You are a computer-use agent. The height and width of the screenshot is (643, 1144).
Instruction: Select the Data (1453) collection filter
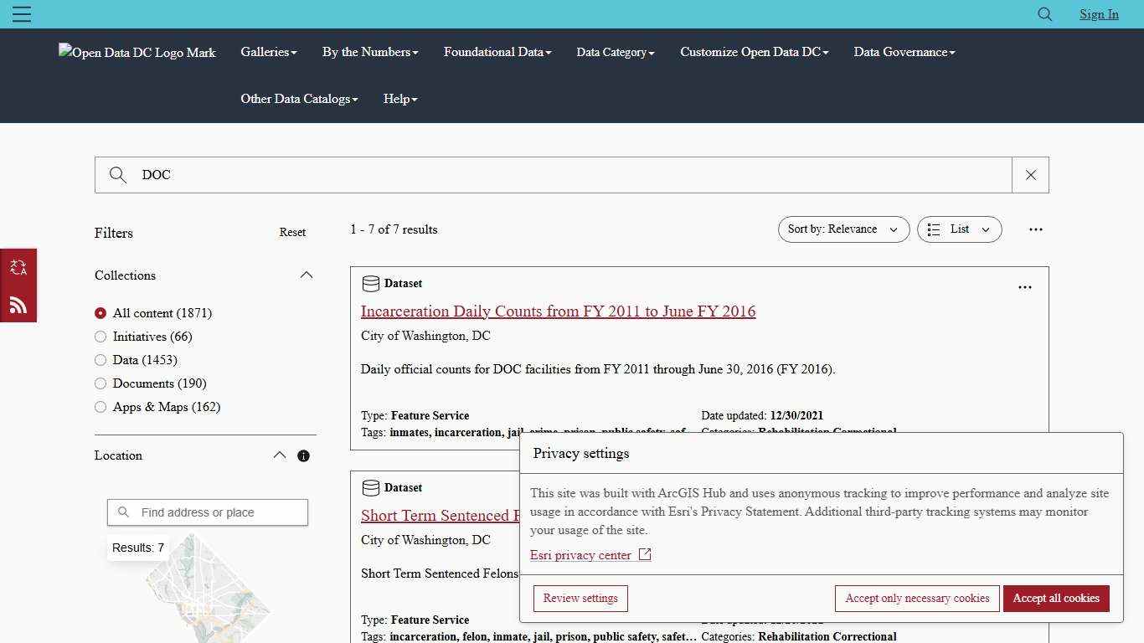(x=100, y=360)
